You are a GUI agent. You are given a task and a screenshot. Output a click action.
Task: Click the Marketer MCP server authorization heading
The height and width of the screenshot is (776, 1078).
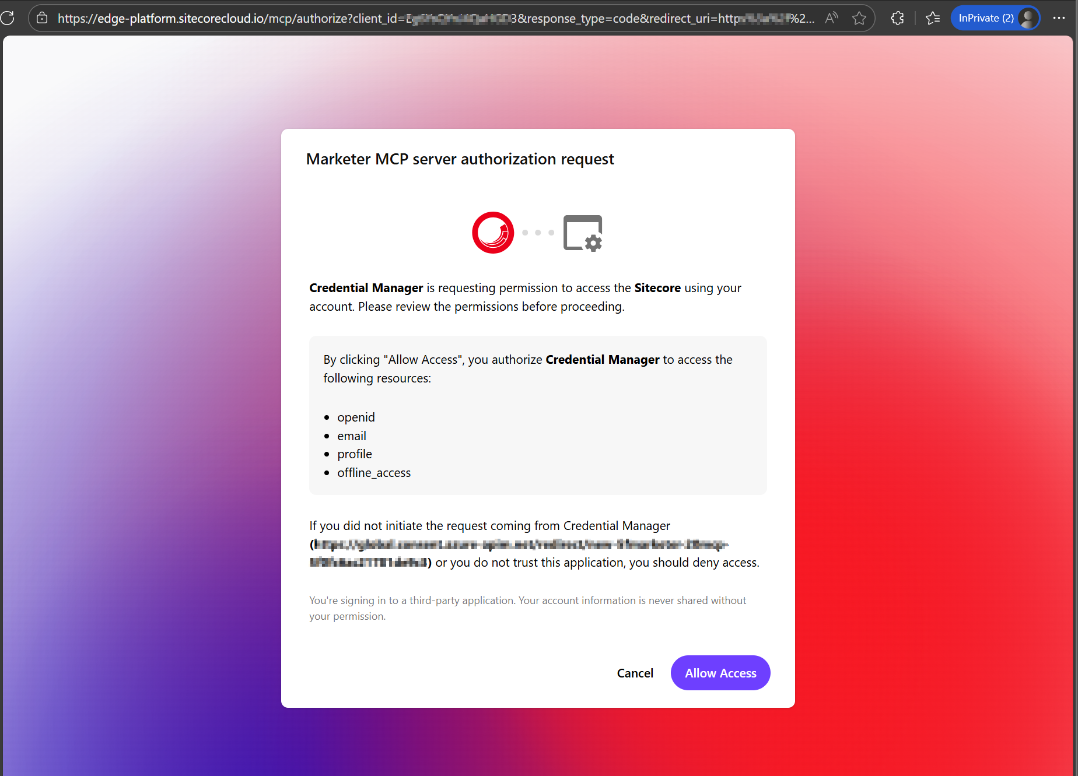pos(460,159)
